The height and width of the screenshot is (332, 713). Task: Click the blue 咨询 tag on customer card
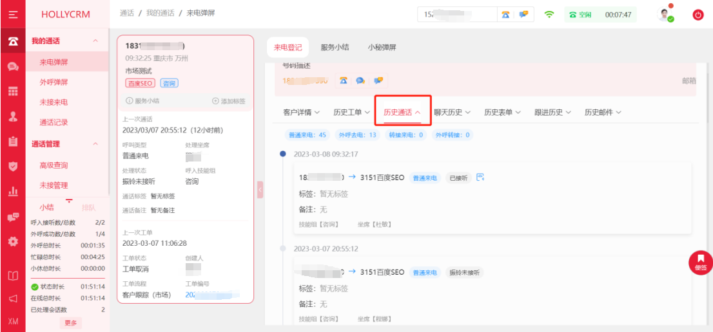coord(169,83)
